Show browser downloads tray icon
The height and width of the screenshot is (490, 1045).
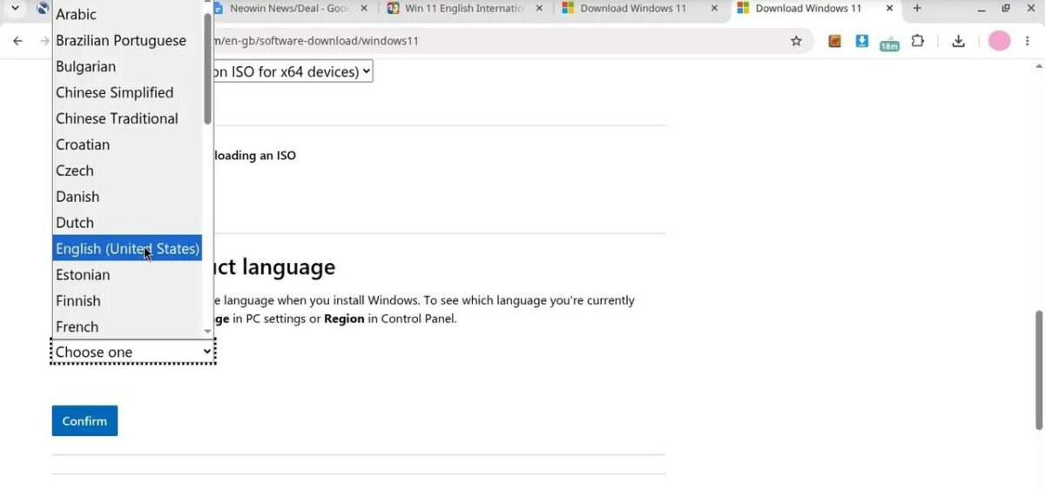[x=959, y=41]
